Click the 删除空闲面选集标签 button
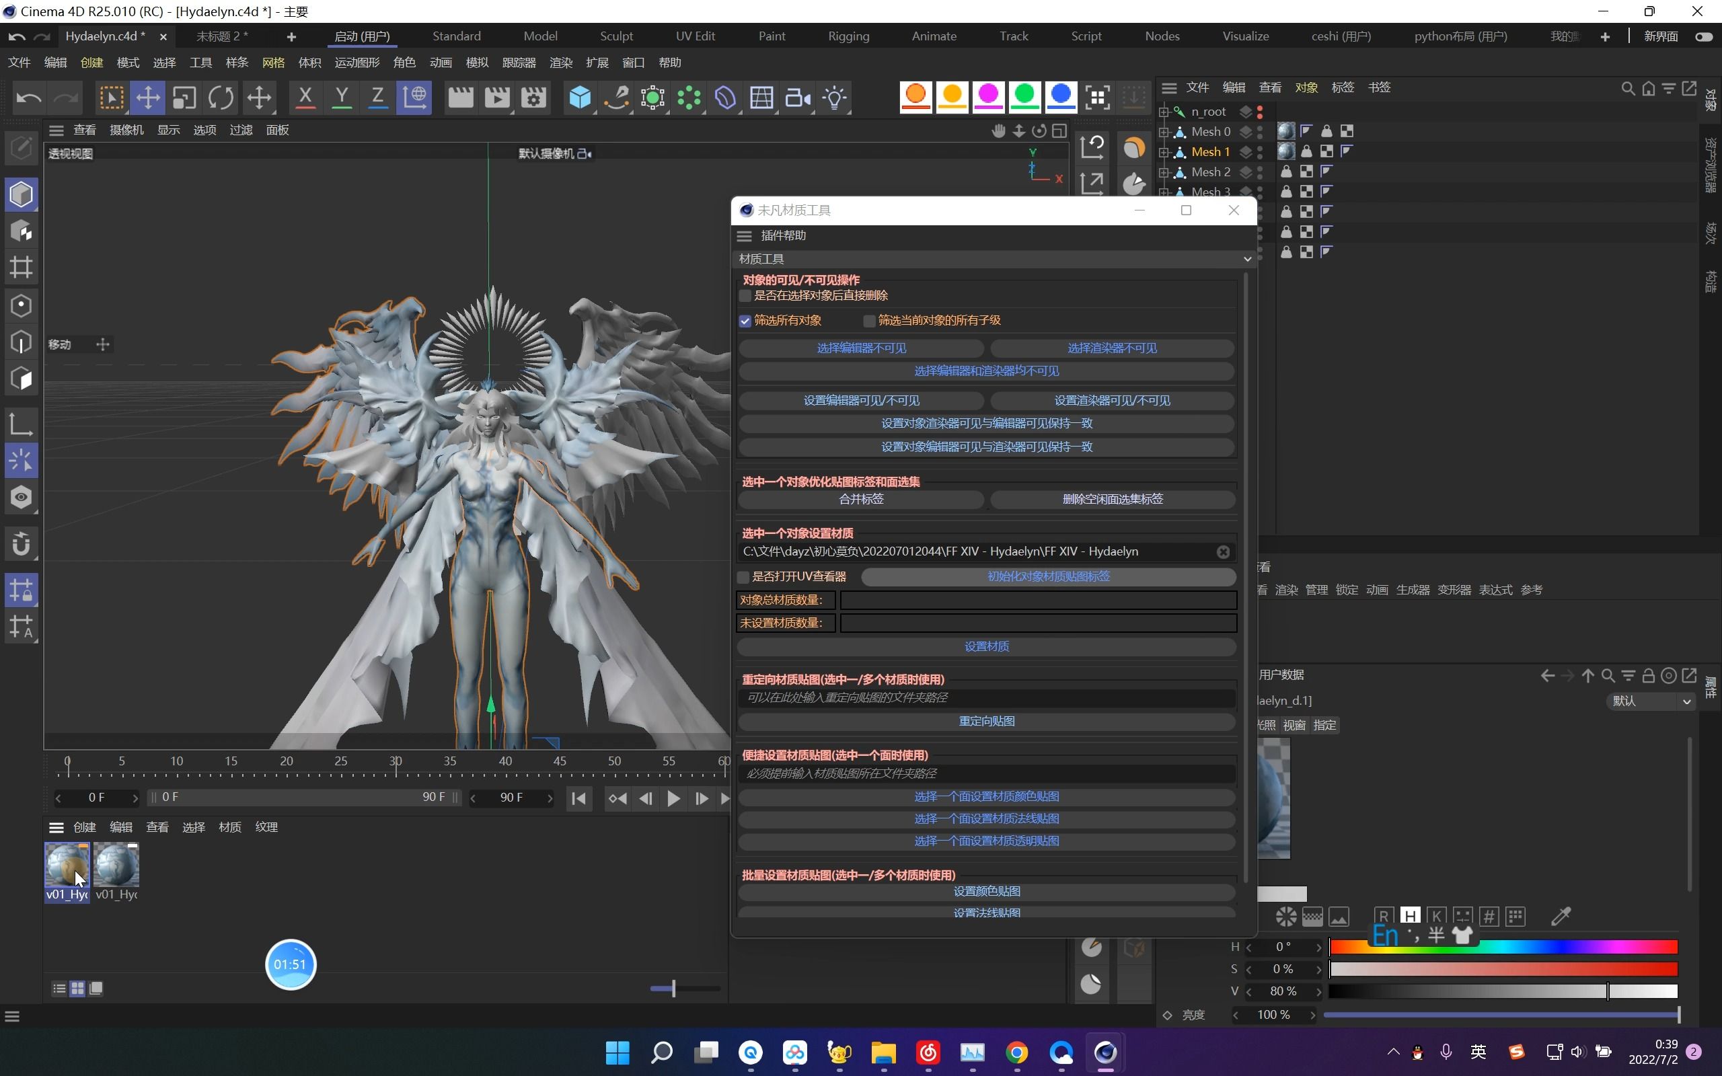The image size is (1722, 1076). click(1112, 499)
